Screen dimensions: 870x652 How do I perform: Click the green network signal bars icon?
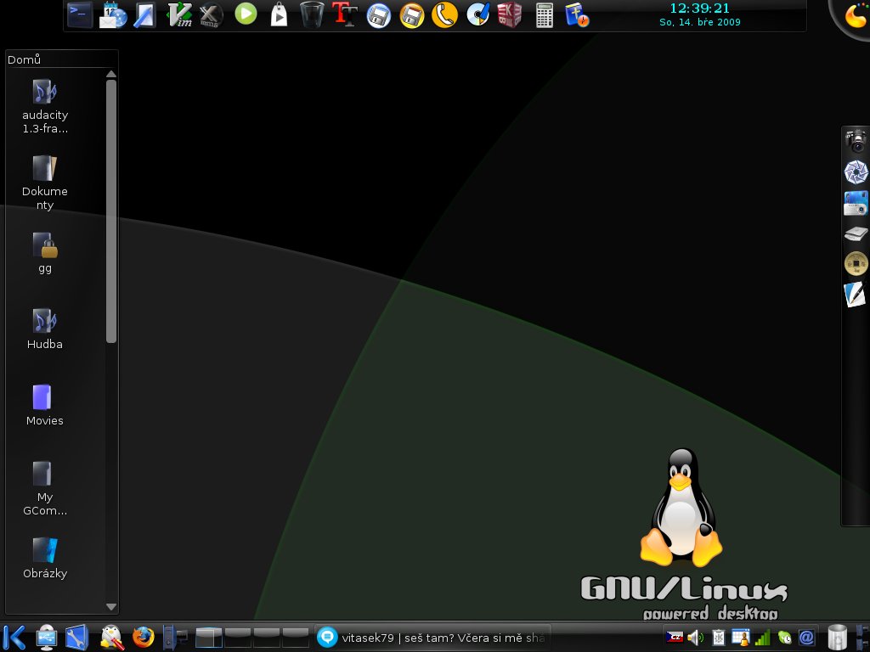[762, 638]
